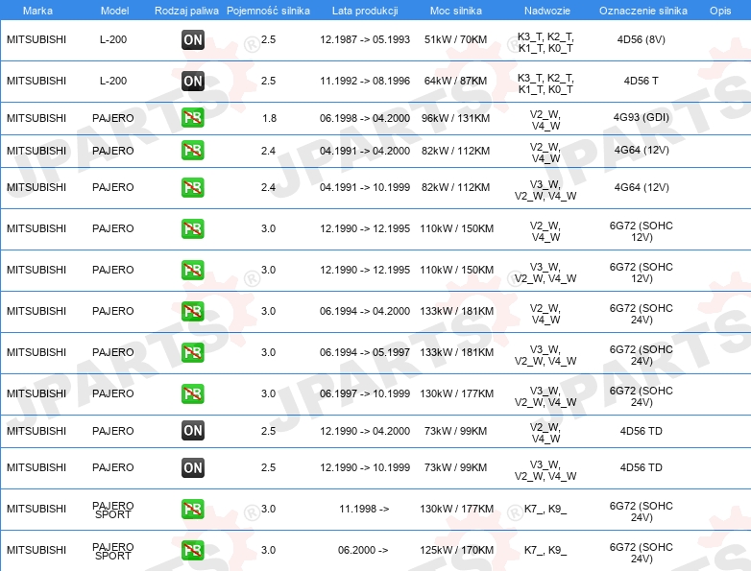Image resolution: width=751 pixels, height=571 pixels.
Task: Click power value 96kW / 131KM
Action: click(455, 118)
